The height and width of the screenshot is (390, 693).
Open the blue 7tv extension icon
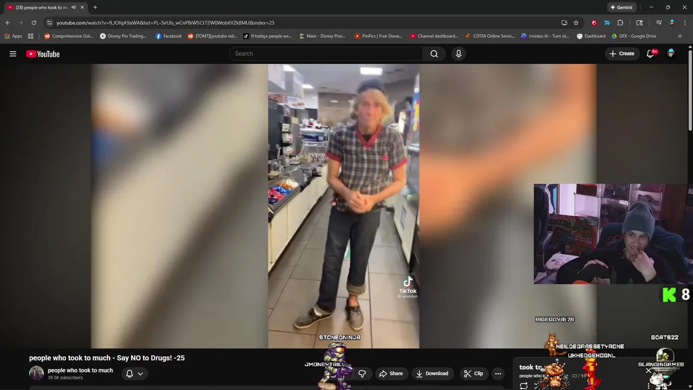click(x=607, y=23)
